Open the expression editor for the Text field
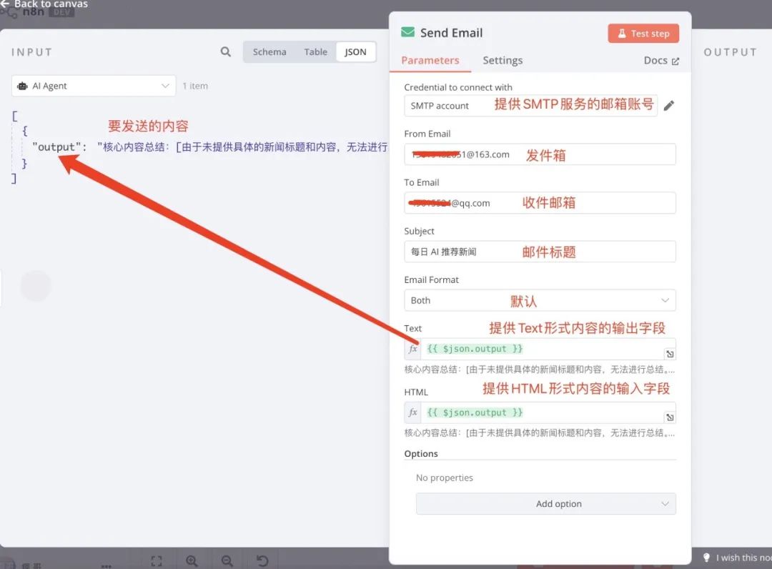This screenshot has height=569, width=772. [x=670, y=353]
